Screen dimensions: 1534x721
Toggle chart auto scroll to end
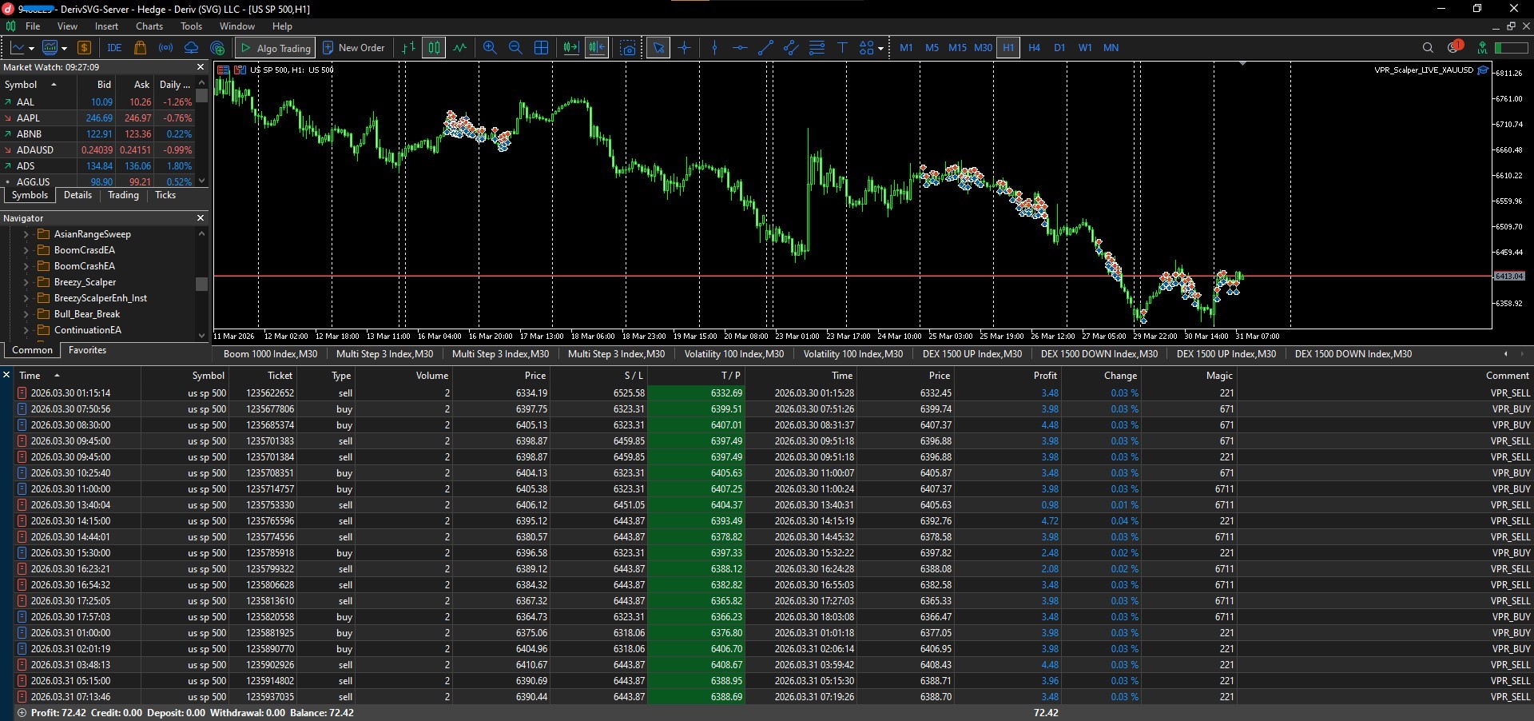click(x=570, y=48)
